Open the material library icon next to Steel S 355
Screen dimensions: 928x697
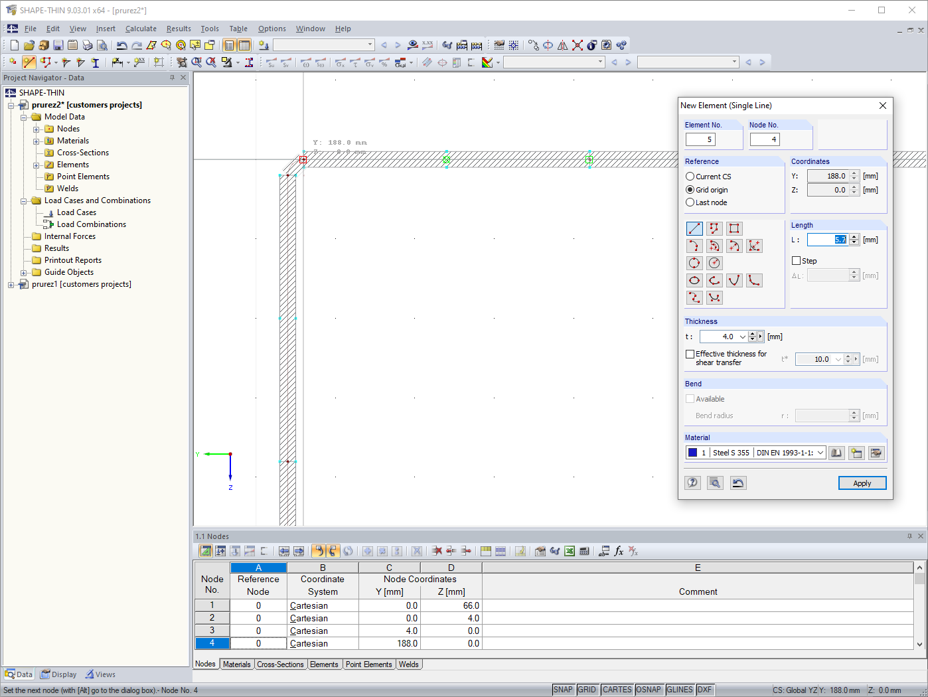(x=836, y=453)
